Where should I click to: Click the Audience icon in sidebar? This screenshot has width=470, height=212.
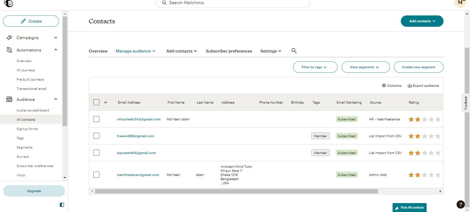(9, 99)
